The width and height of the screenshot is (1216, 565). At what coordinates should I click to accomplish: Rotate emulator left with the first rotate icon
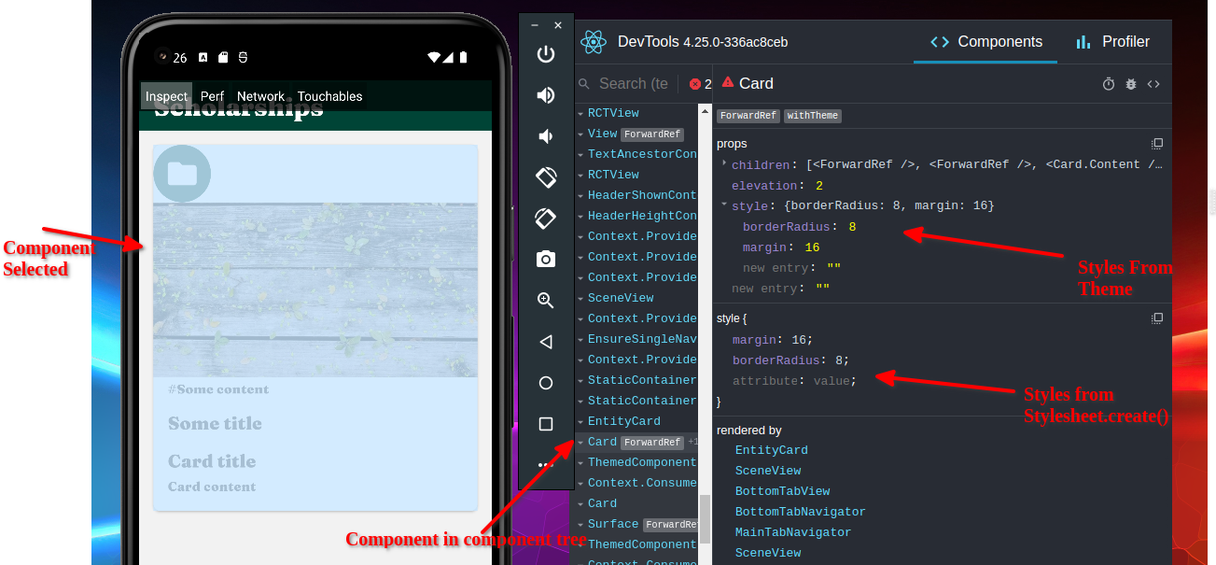(546, 177)
